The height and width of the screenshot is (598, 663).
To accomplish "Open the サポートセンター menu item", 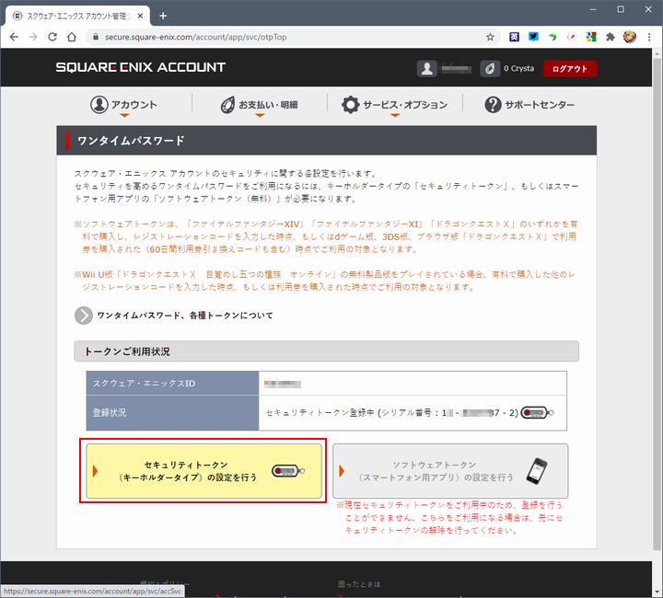I will pyautogui.click(x=529, y=104).
